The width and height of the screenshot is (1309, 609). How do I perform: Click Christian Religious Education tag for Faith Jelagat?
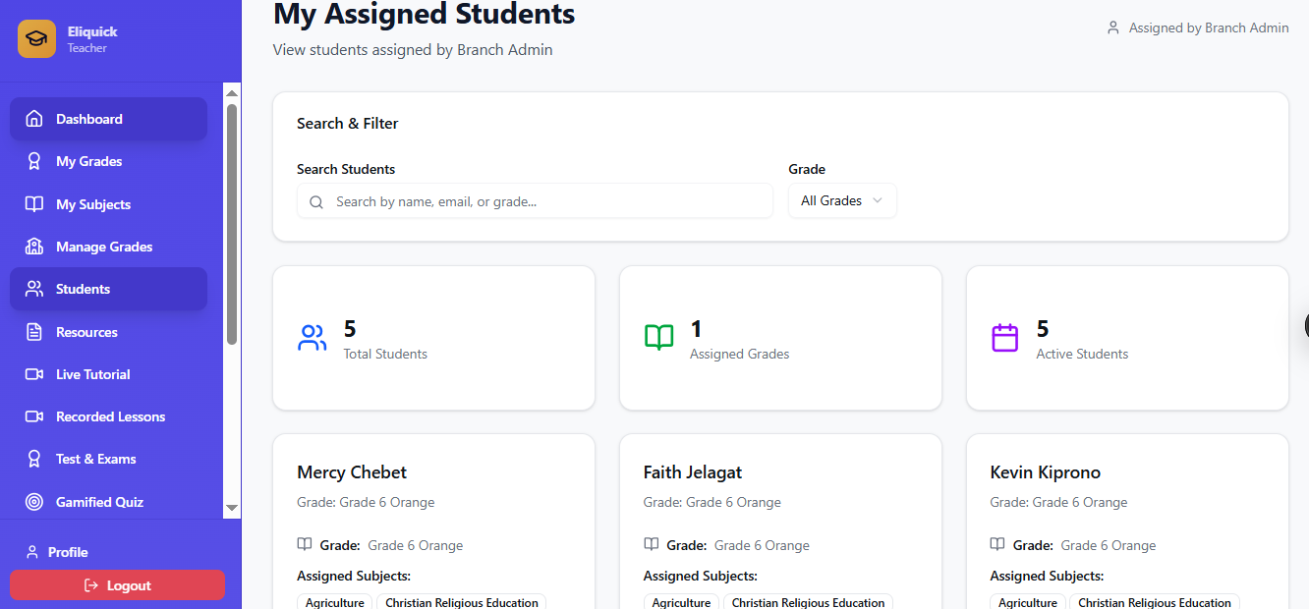click(x=808, y=602)
